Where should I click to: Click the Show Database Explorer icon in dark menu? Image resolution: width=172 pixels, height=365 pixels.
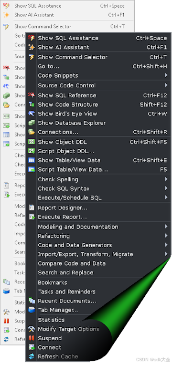click(32, 123)
